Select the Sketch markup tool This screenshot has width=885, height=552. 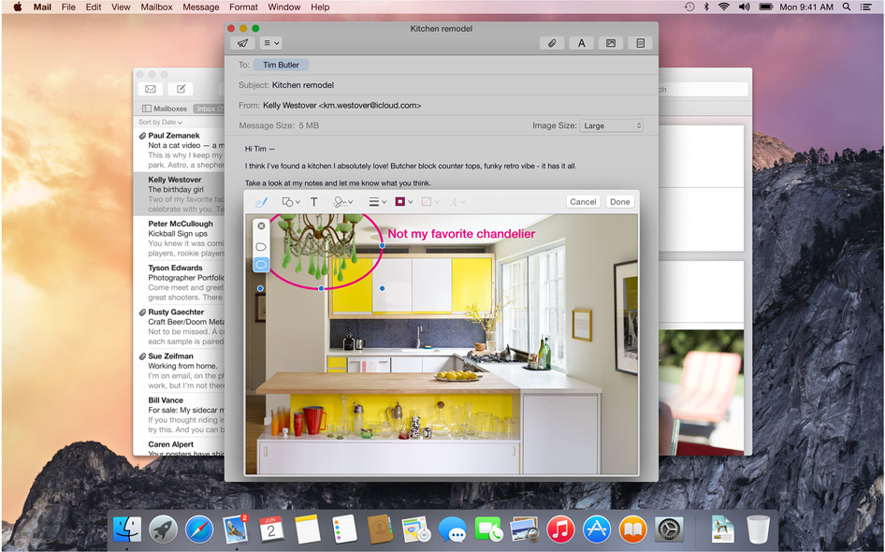tap(261, 202)
